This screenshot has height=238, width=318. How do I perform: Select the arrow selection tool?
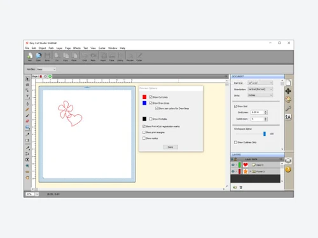coord(27,79)
